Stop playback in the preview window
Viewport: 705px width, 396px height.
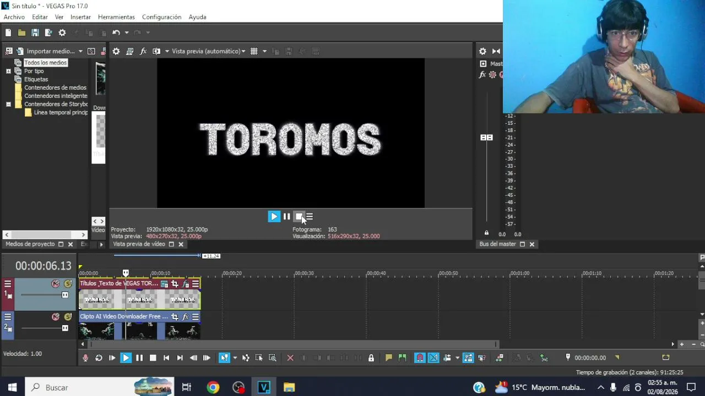tap(299, 217)
